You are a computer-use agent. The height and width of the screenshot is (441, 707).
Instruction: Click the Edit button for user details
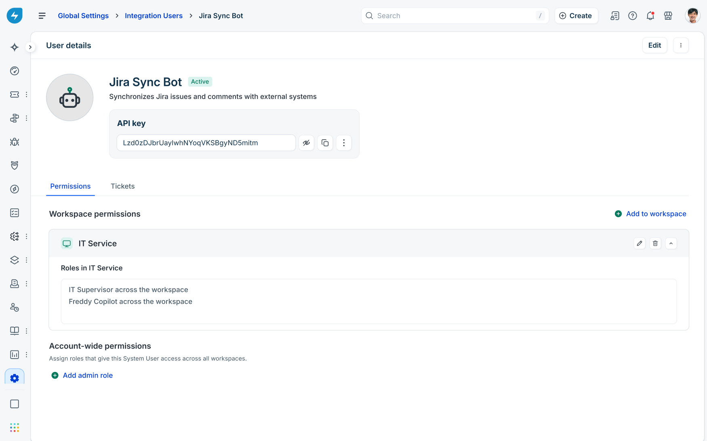tap(654, 45)
